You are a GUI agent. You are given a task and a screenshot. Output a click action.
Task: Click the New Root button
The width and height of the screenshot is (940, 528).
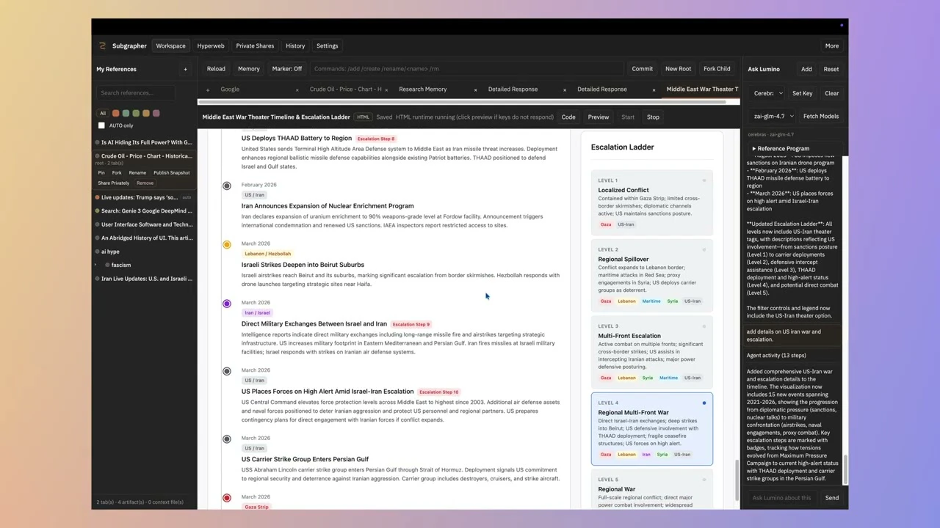click(x=678, y=69)
